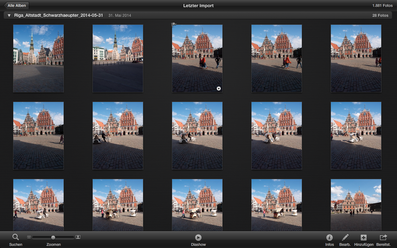Screen dimensions: 397x248
Task: Open the Suchen search tool
Action: point(16,240)
